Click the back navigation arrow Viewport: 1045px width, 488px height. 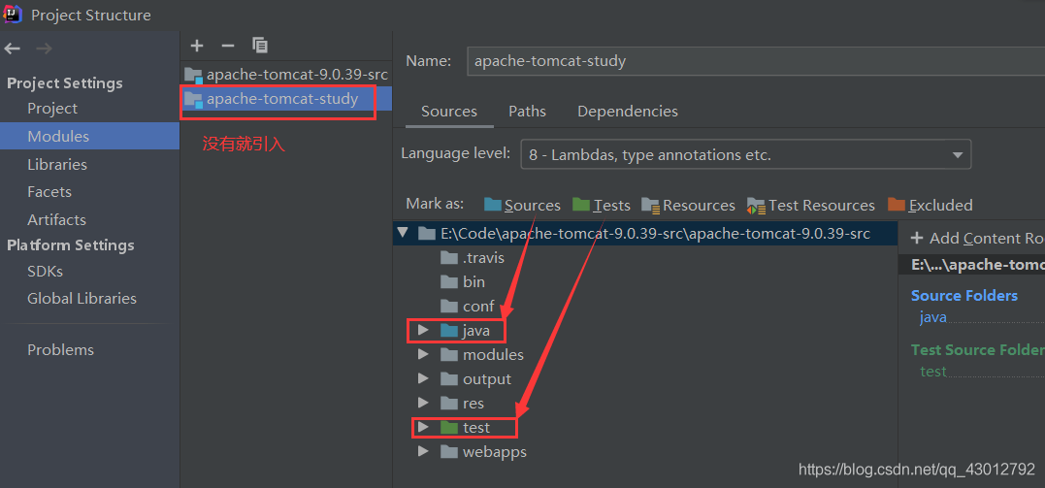pos(12,49)
